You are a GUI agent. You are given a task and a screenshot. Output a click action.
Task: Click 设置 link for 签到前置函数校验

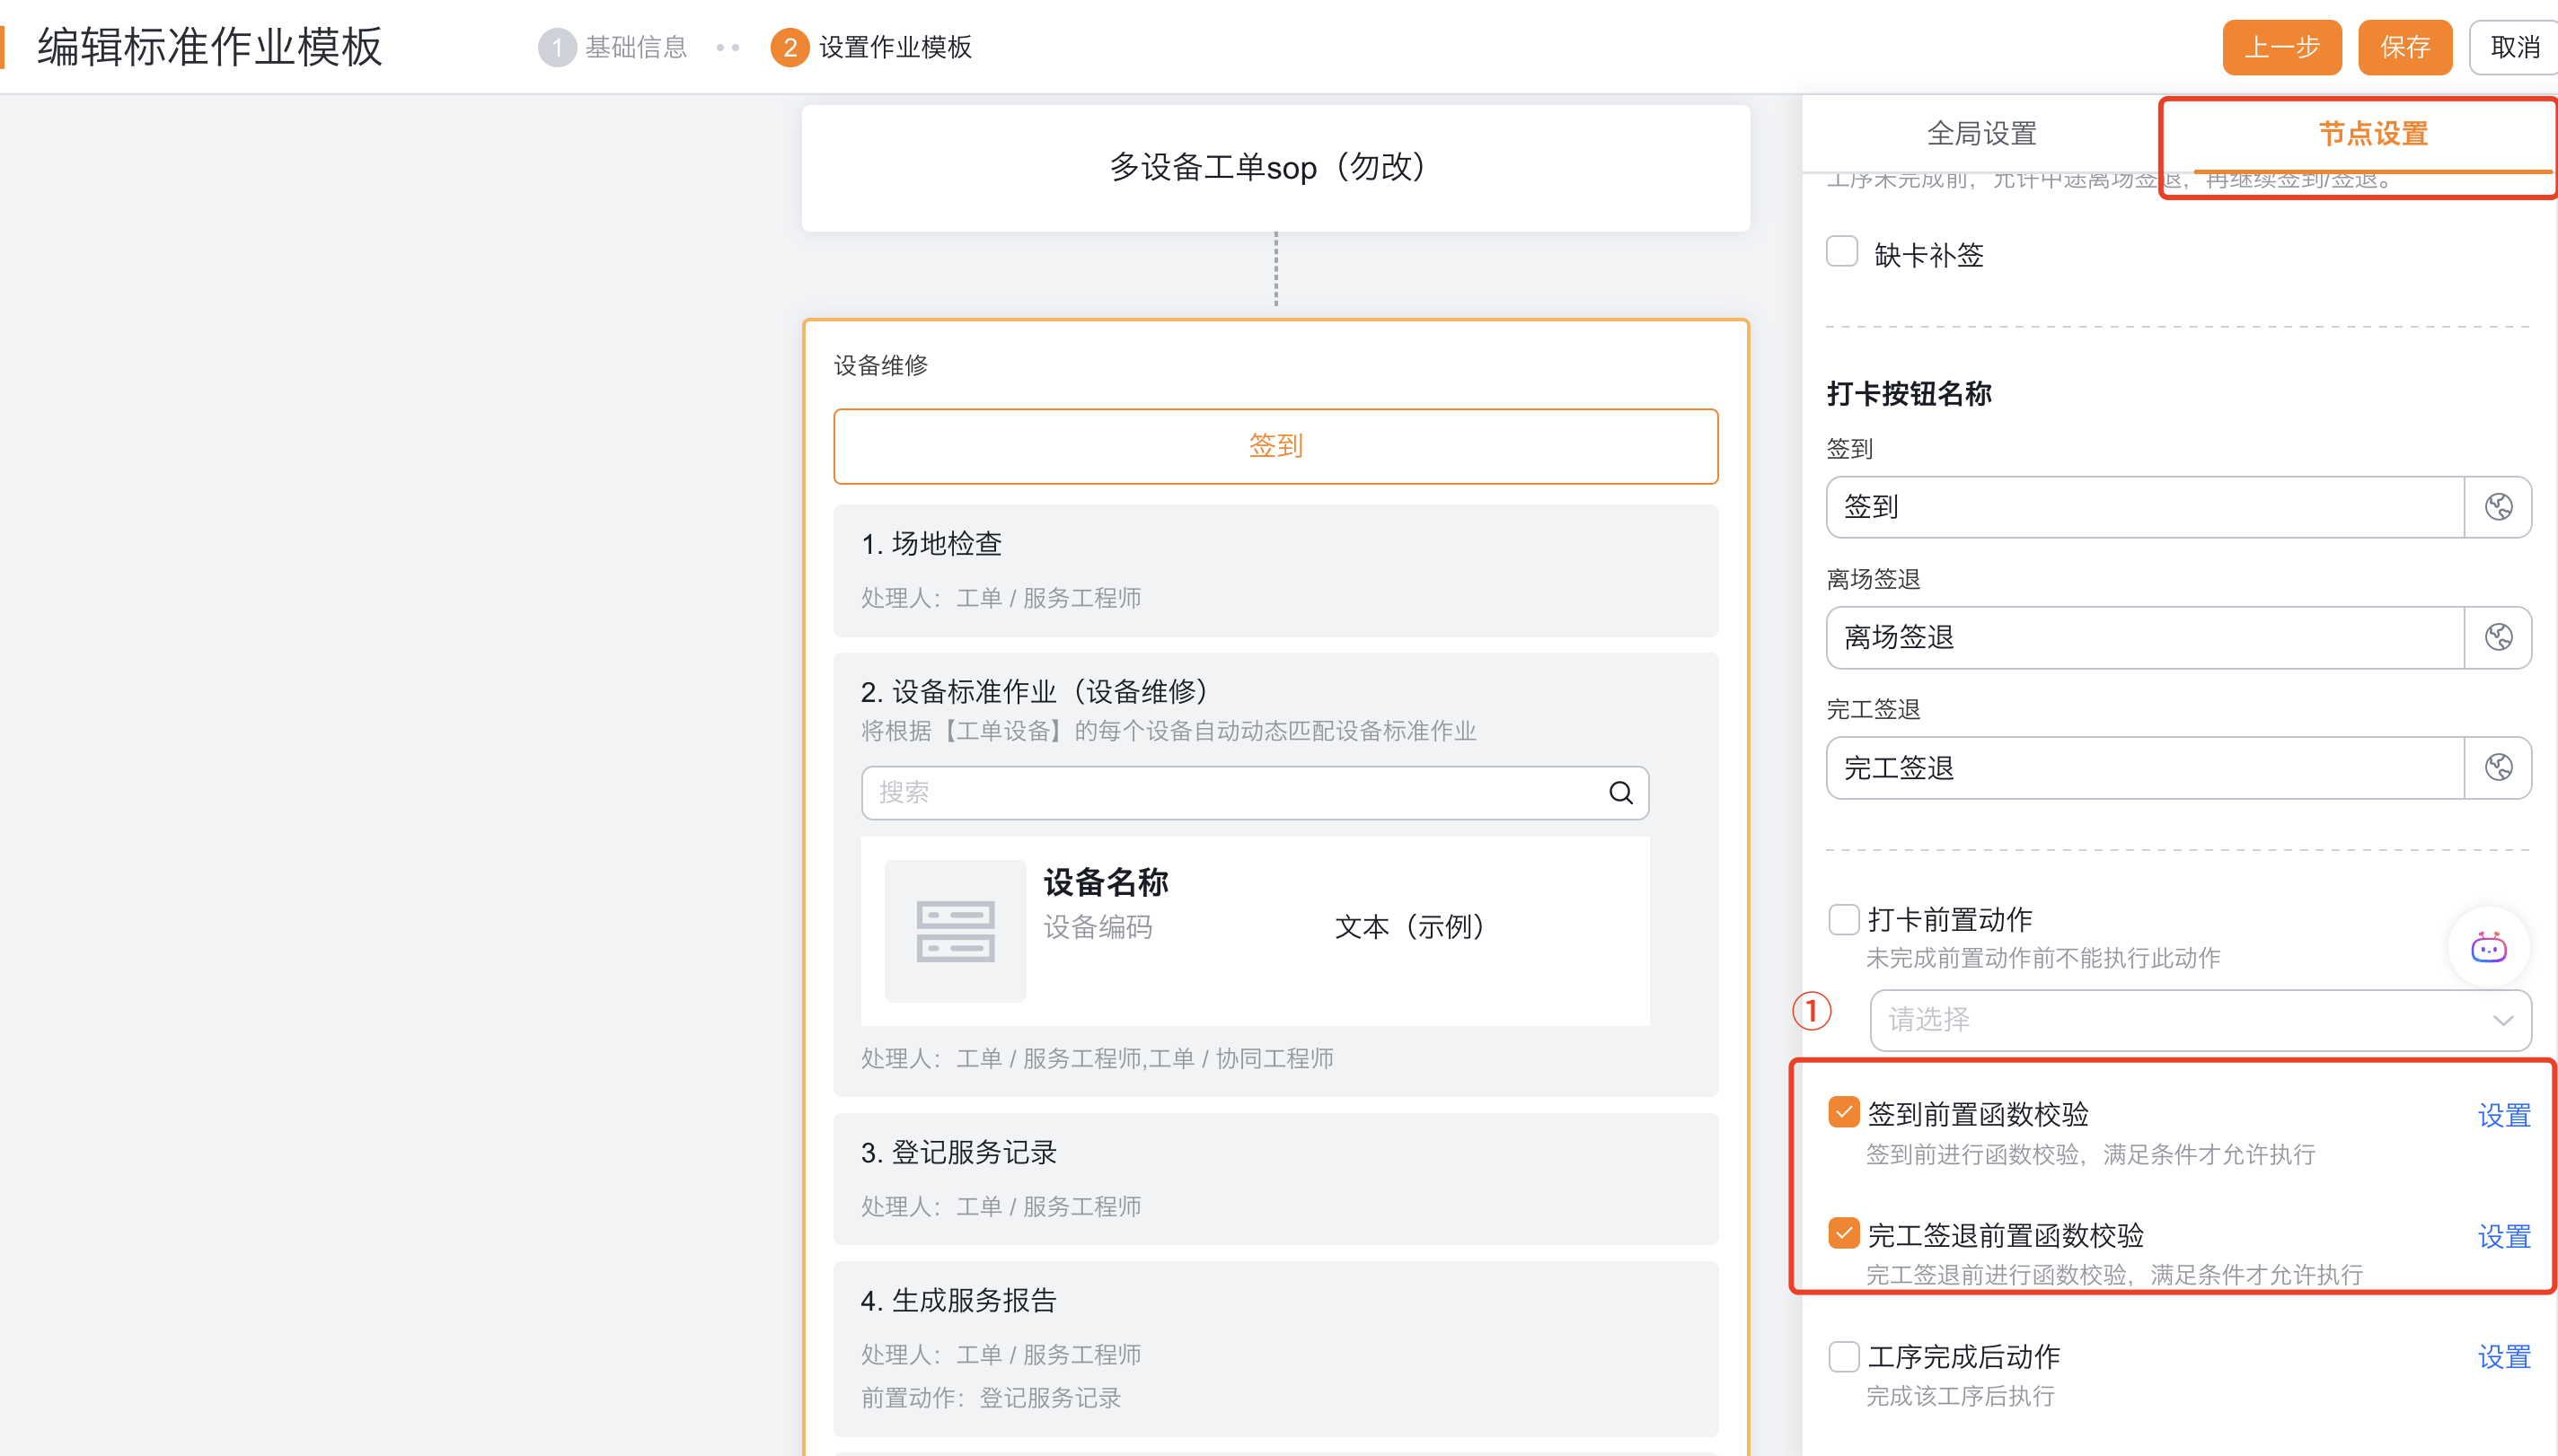(2503, 1115)
